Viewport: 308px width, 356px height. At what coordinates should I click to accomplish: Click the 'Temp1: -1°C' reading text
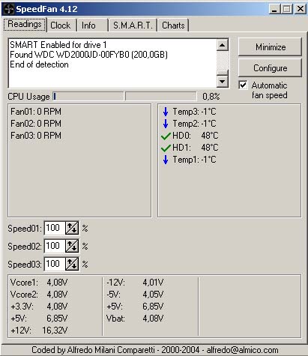tap(194, 160)
